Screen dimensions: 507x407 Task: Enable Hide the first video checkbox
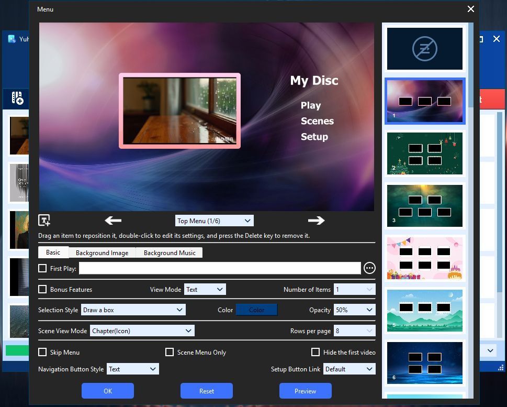pyautogui.click(x=316, y=352)
